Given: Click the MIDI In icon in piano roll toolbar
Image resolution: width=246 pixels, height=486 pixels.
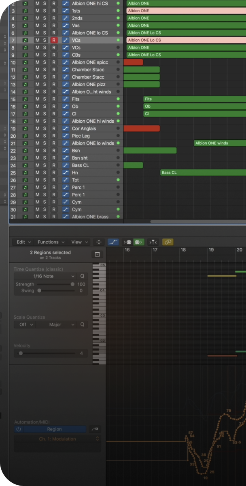Looking at the screenshot, I should click(x=128, y=242).
